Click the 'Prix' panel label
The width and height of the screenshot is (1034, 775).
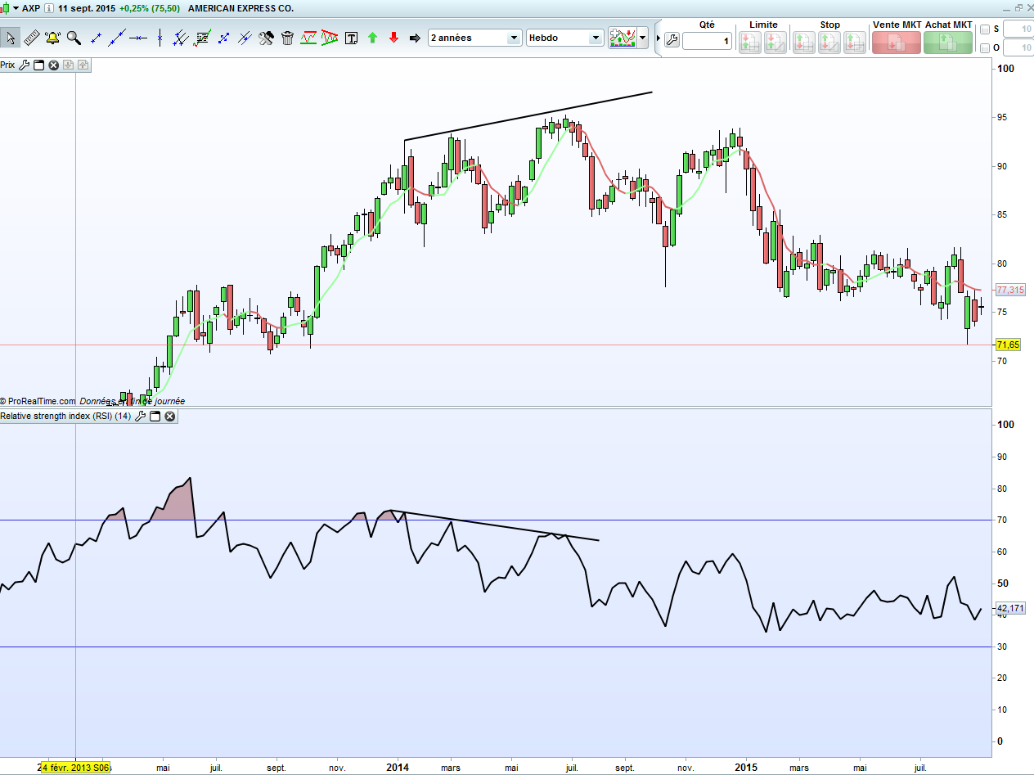point(8,65)
